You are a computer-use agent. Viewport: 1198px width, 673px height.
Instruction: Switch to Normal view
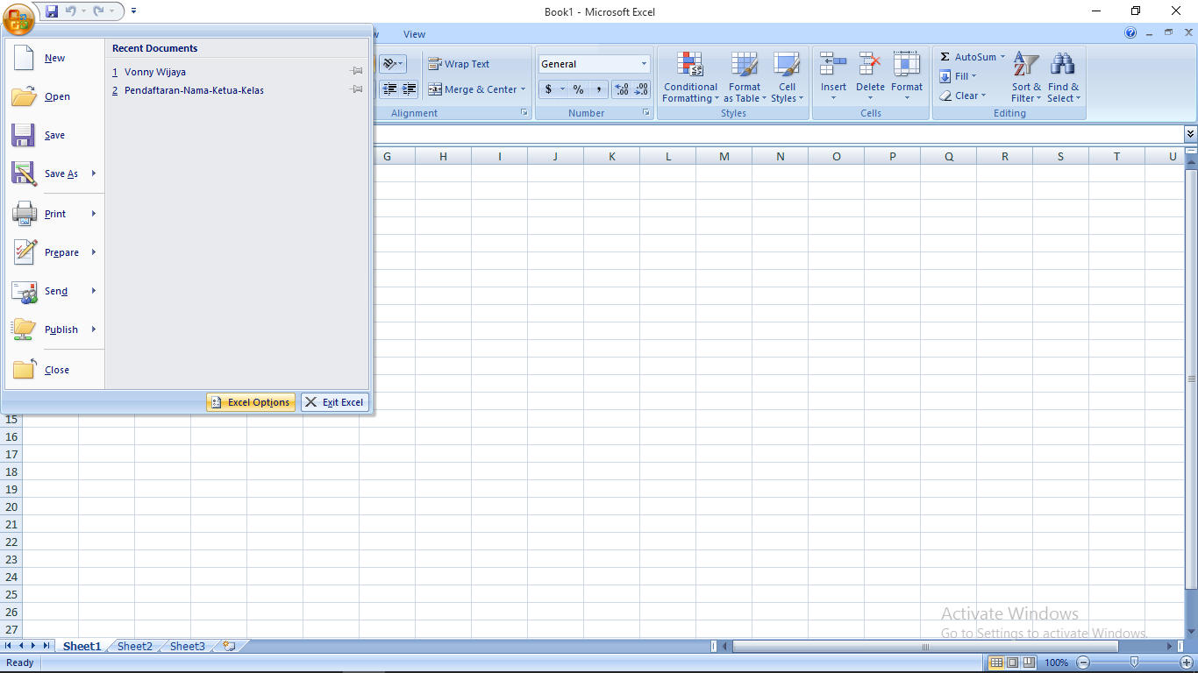[x=995, y=662]
